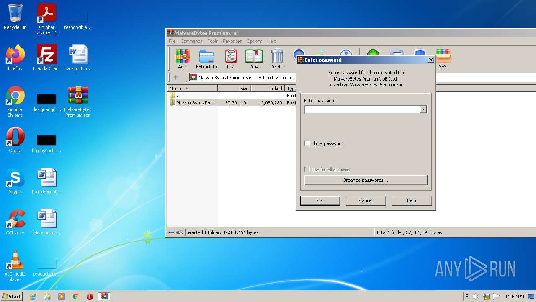This screenshot has height=302, width=536.
Task: Select the CCleaner desktop shortcut
Action: coord(15,223)
